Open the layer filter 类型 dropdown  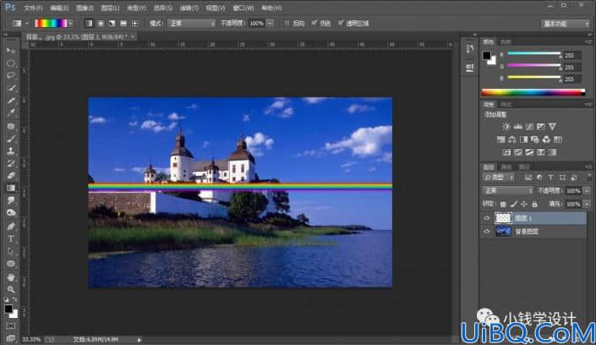coord(499,178)
